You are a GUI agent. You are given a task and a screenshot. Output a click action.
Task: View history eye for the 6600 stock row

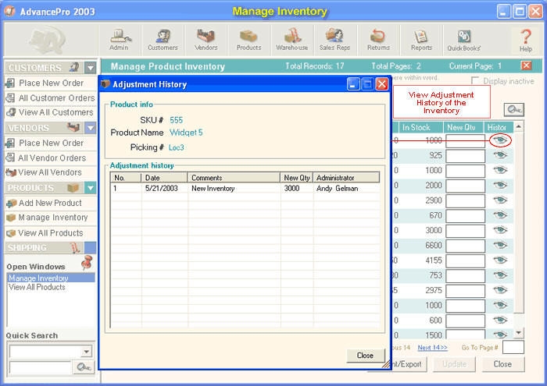[x=500, y=245]
